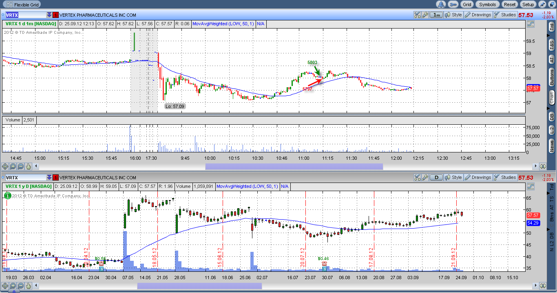Click the upper chart horizontal scrollbar thumb
Image resolution: width=557 pixels, height=293 pixels.
294,166
